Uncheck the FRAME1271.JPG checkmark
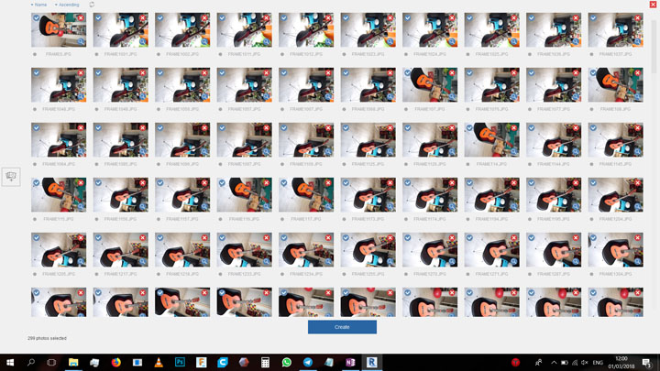The height and width of the screenshot is (371, 660). 469,238
